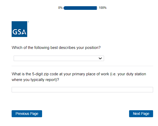Click the word "position?" in the first question

coord(92,48)
